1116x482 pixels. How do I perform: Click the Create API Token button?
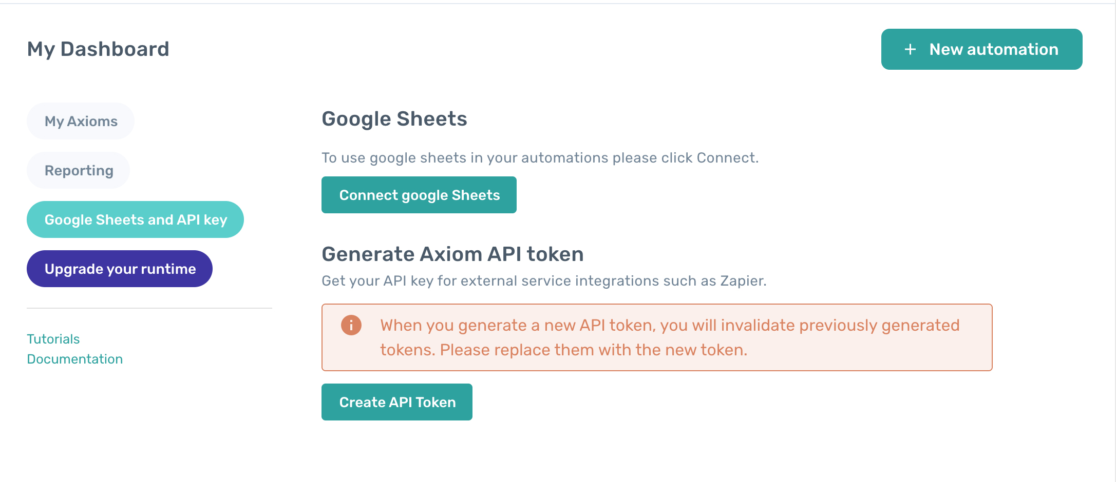pos(397,402)
